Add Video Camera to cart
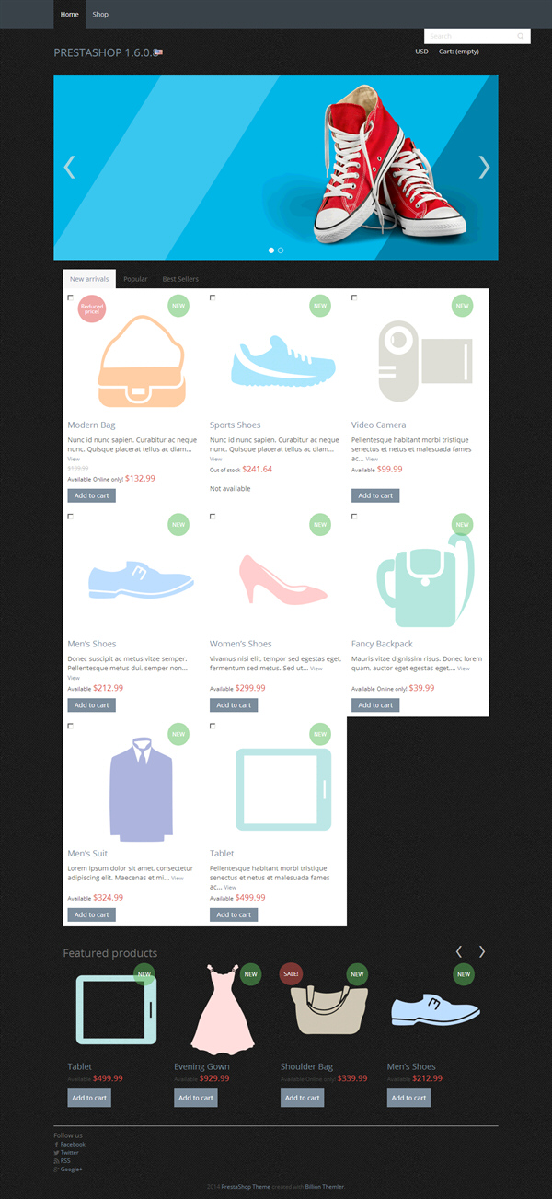 [375, 495]
